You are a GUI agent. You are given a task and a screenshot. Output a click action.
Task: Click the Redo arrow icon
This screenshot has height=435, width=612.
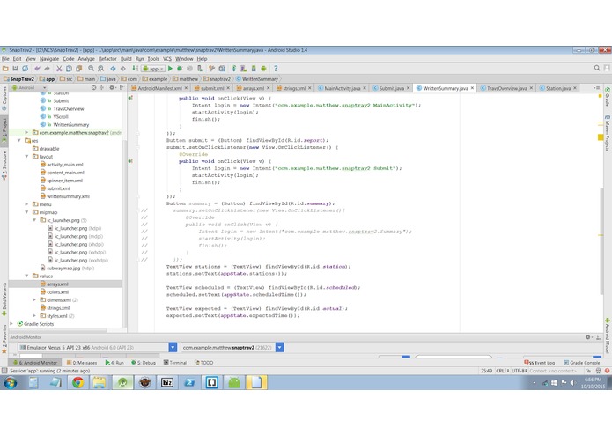coord(48,69)
